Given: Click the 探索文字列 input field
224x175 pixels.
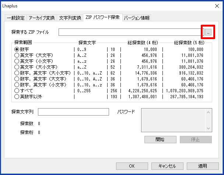Looking at the screenshot, I should tap(73, 112).
